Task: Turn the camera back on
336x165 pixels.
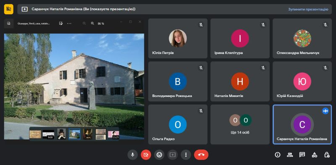Action: [x=146, y=155]
